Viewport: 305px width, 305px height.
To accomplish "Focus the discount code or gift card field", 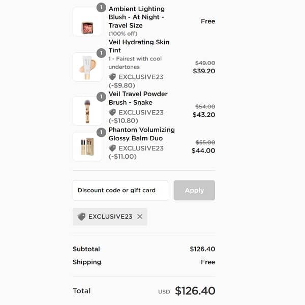I will click(x=120, y=190).
